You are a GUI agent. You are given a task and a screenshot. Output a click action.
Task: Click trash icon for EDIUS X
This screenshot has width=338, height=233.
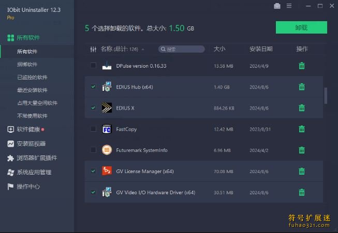(302, 108)
